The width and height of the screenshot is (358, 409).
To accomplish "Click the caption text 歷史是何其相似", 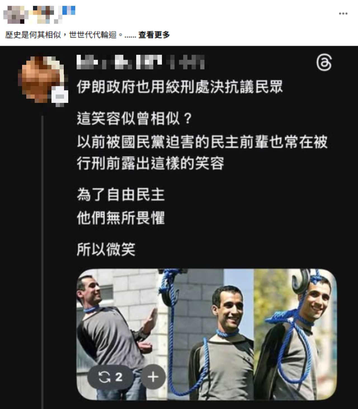I will click(x=33, y=35).
